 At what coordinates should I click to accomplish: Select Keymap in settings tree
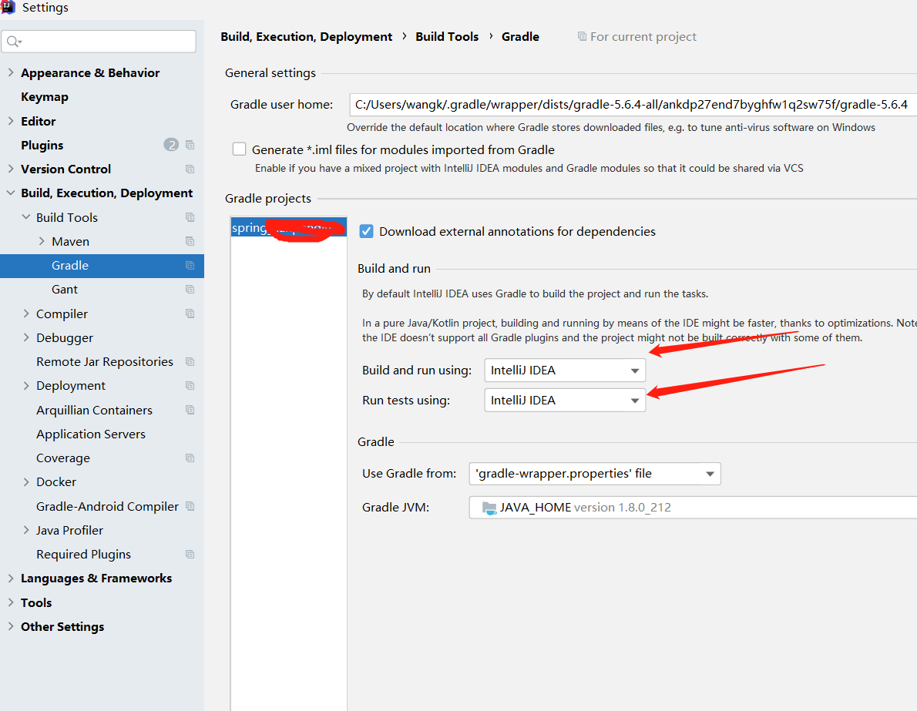click(x=45, y=97)
